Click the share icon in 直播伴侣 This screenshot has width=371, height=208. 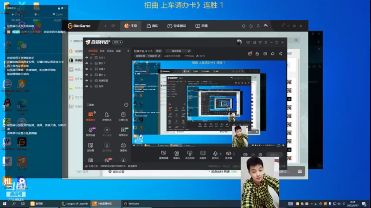point(281,54)
